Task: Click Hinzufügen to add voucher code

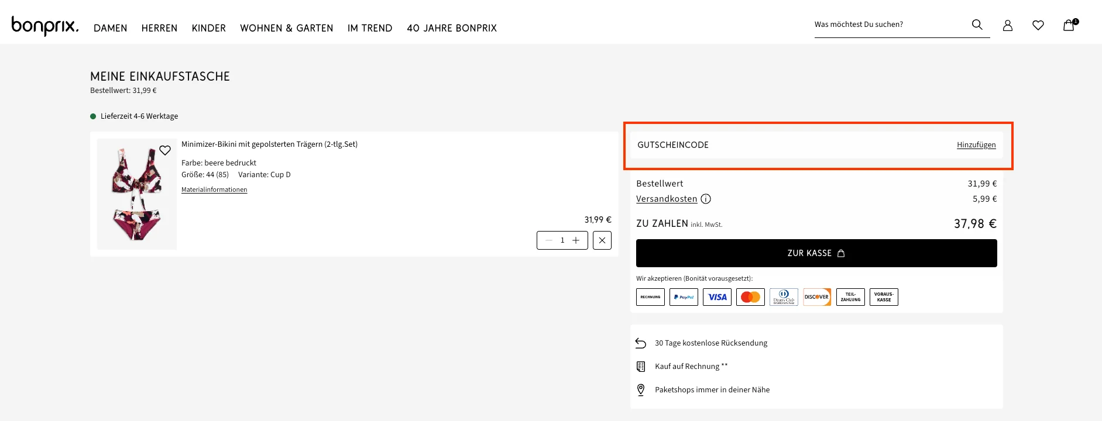Action: click(976, 145)
